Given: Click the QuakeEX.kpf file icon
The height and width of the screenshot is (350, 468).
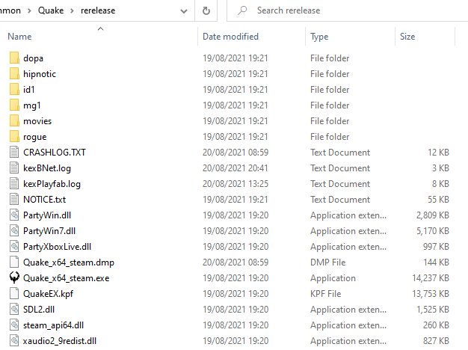Looking at the screenshot, I should pos(14,293).
